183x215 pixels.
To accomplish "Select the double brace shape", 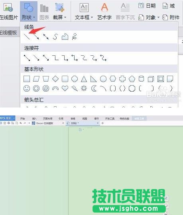I will pyautogui.click(x=122, y=88).
